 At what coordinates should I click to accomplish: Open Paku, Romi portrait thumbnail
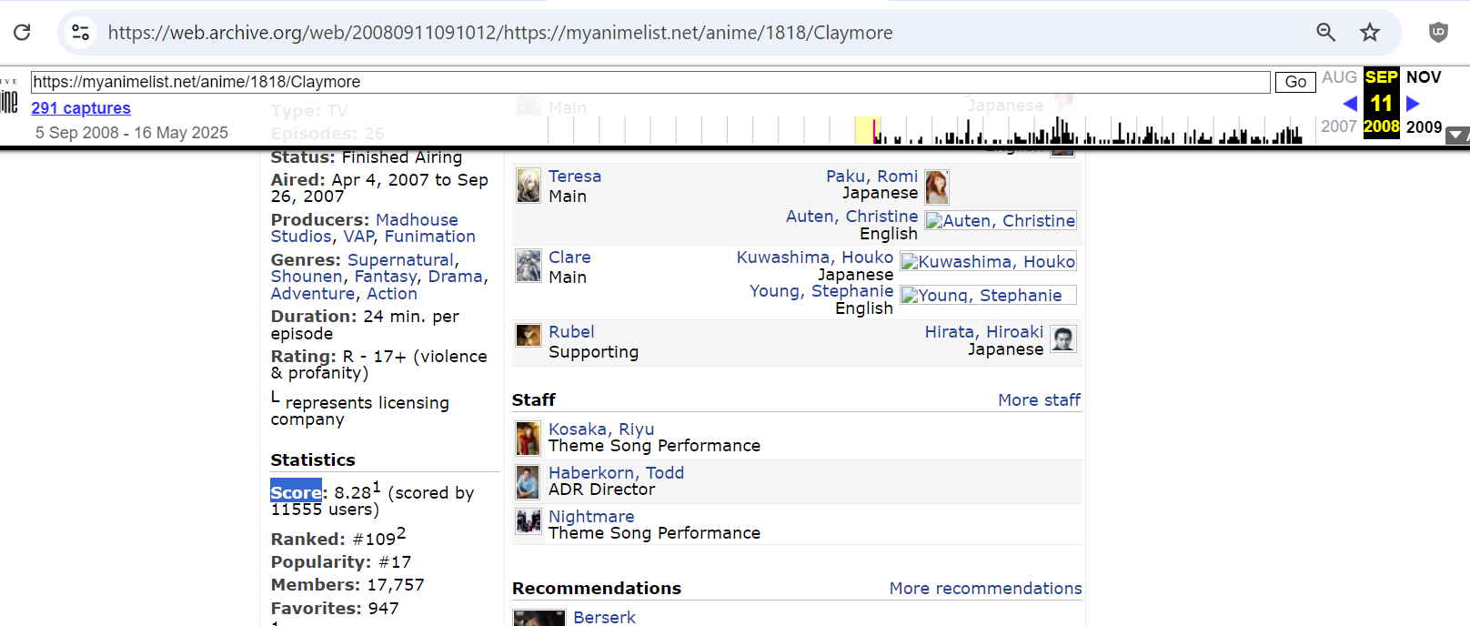tap(937, 187)
